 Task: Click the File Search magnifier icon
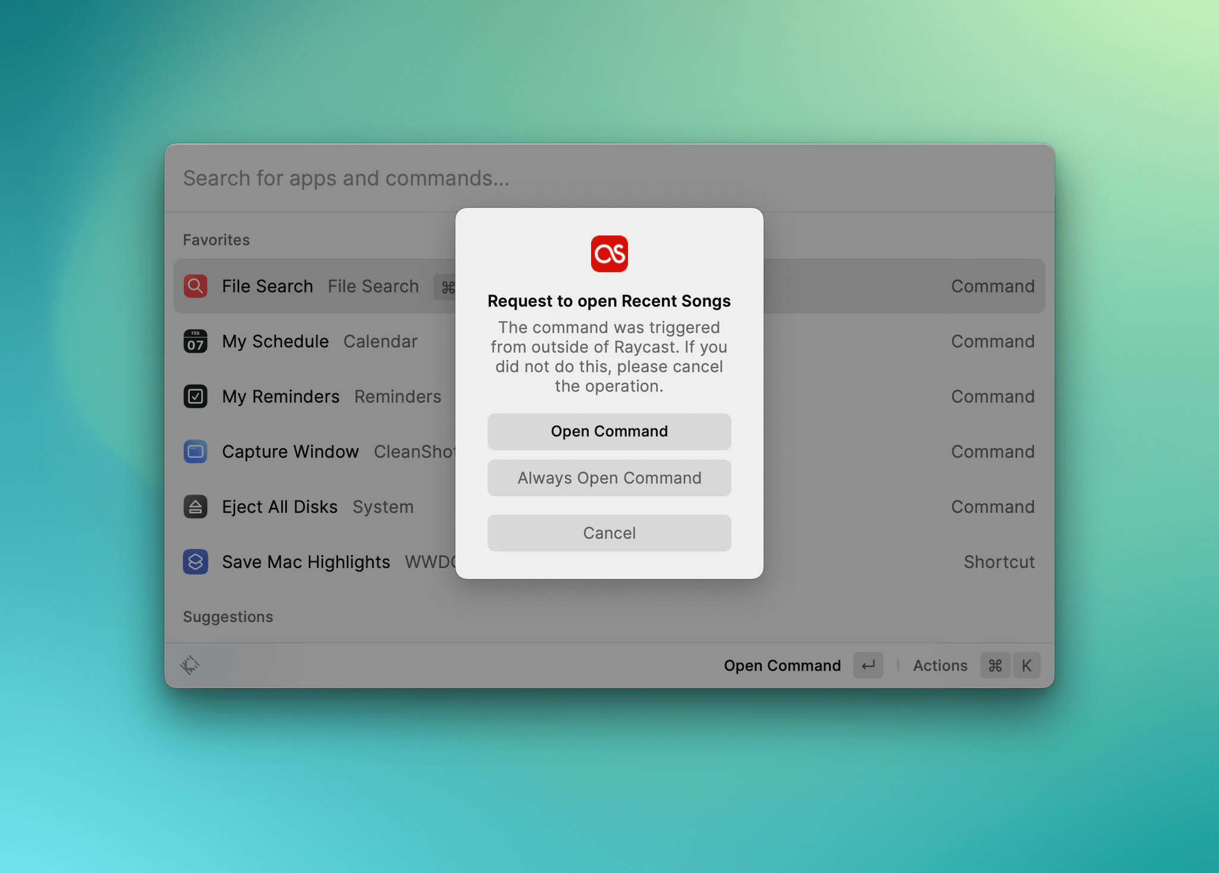point(195,286)
